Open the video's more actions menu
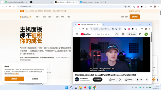The height and width of the screenshot is (90, 161). pyautogui.click(x=146, y=79)
